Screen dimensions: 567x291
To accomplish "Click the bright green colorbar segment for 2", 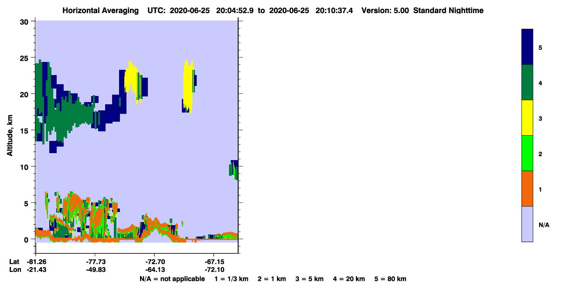I will [527, 153].
